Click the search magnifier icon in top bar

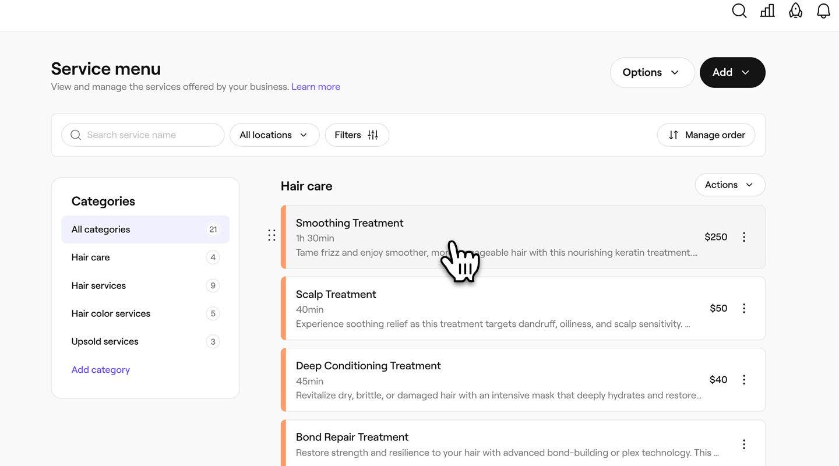pyautogui.click(x=739, y=11)
